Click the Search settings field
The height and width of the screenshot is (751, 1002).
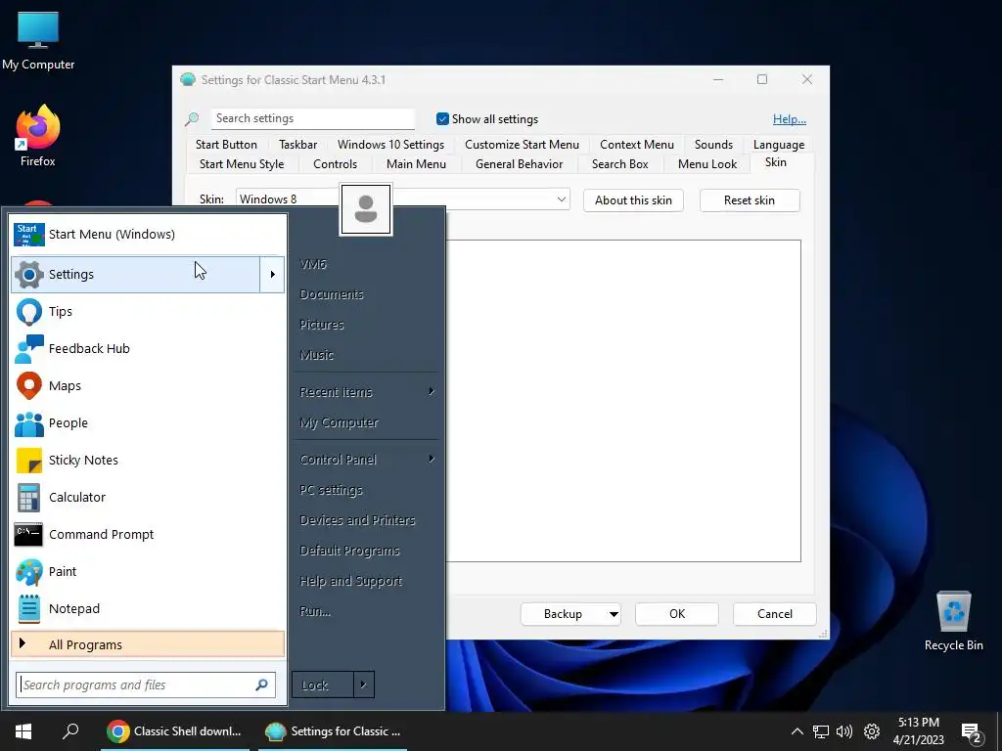[x=312, y=118]
